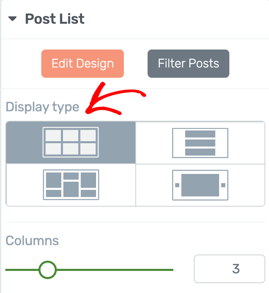Screen dimensions: 269x293
Task: Click the Columns slider track right of handle
Action: click(x=115, y=270)
